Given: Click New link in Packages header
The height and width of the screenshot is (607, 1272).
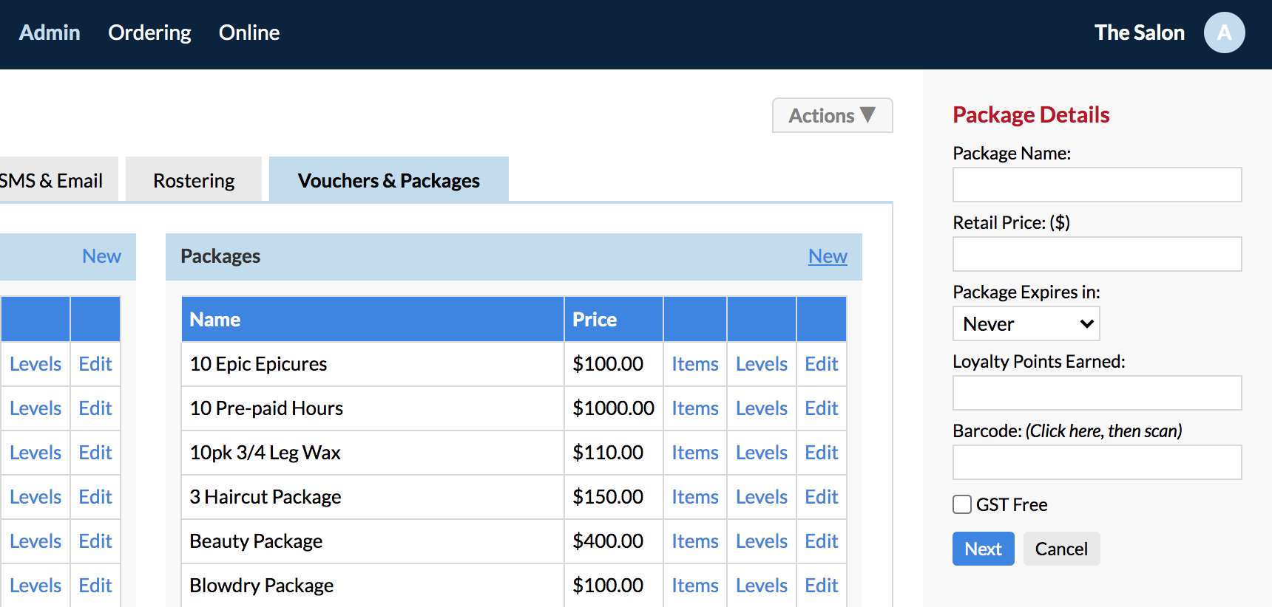Looking at the screenshot, I should (x=828, y=256).
